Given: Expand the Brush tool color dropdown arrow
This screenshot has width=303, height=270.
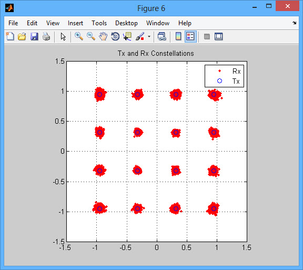Looking at the screenshot, I should tap(149, 36).
